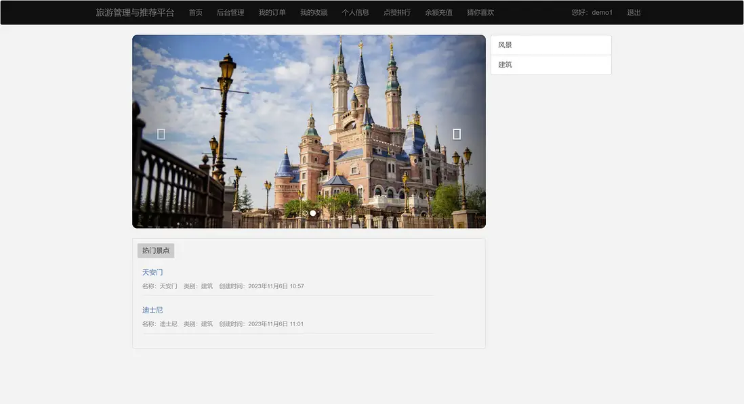Open 我的收藏 from navigation bar
This screenshot has height=404, width=744.
point(314,12)
